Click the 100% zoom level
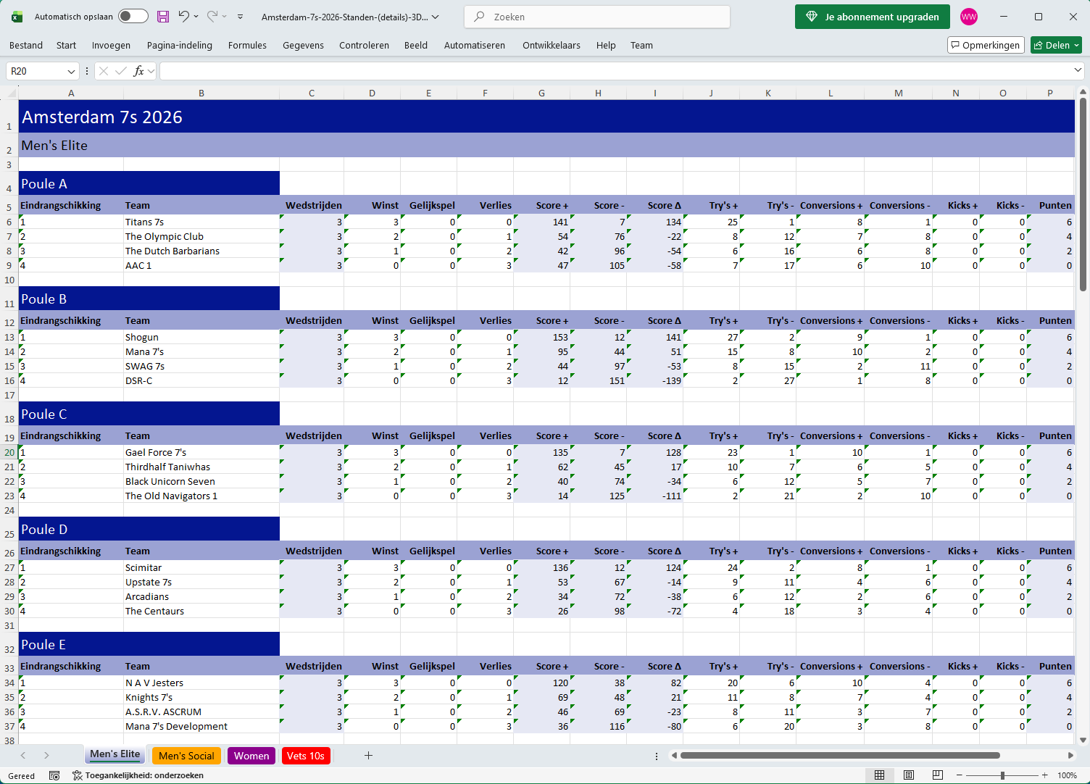 click(x=1068, y=775)
